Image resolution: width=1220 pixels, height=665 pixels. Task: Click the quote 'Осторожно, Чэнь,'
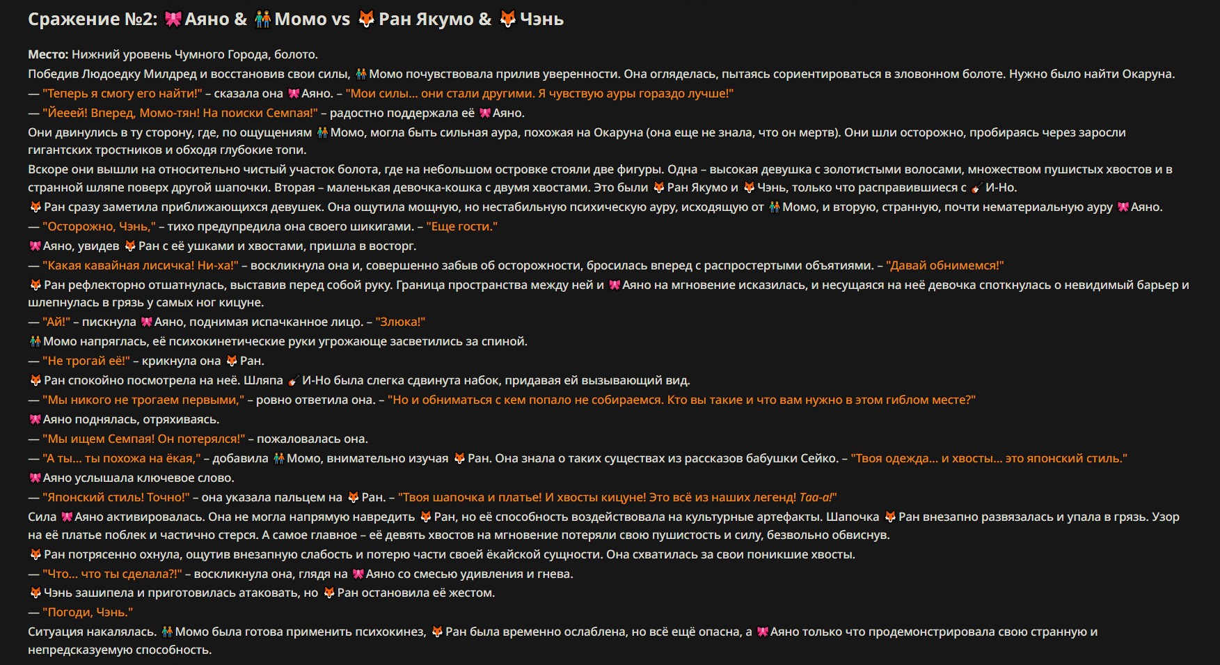pyautogui.click(x=99, y=226)
